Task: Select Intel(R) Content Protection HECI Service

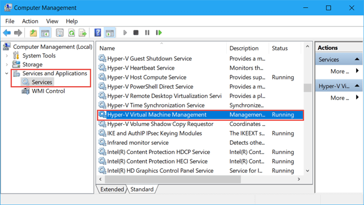Action: tap(200, 161)
